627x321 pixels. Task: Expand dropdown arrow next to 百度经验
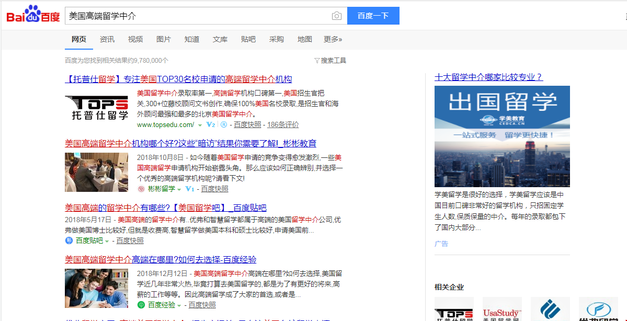click(179, 305)
